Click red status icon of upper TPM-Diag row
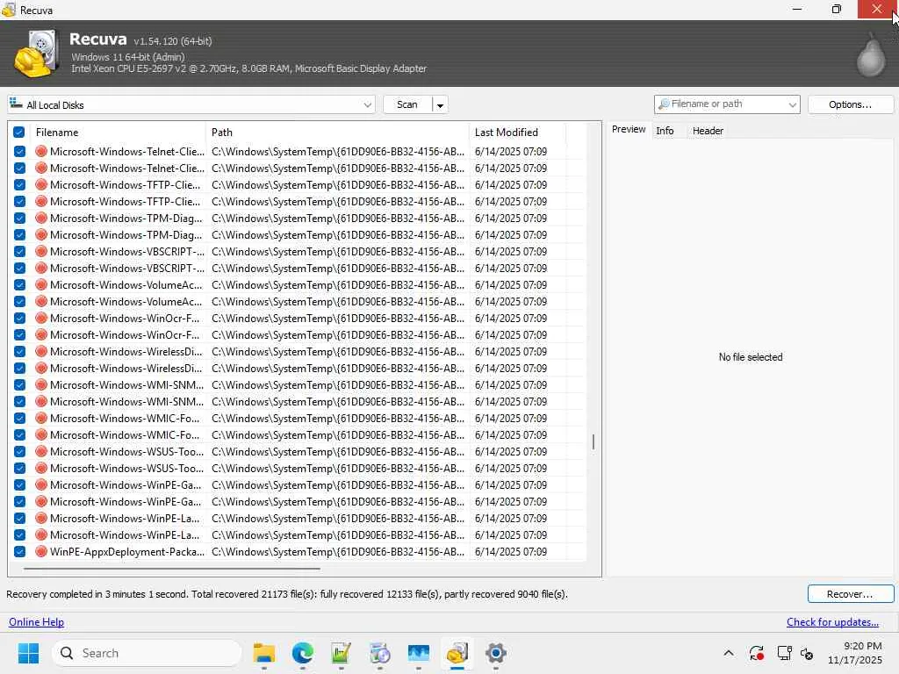Viewport: 899px width, 674px height. tap(40, 218)
